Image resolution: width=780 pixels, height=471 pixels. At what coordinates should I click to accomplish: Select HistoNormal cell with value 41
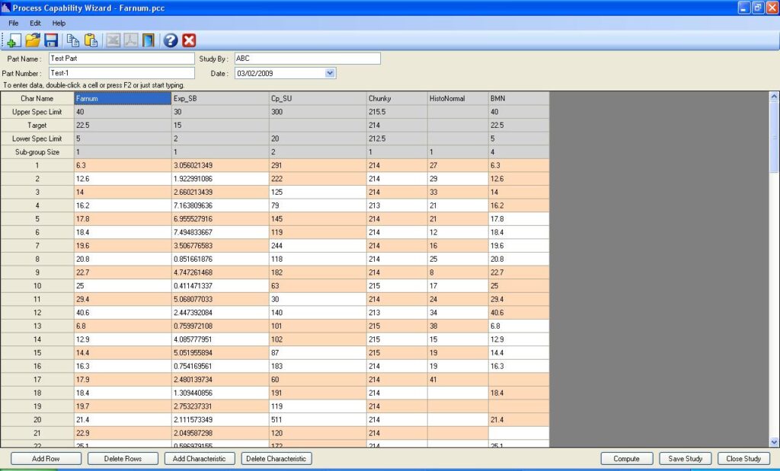coord(458,380)
